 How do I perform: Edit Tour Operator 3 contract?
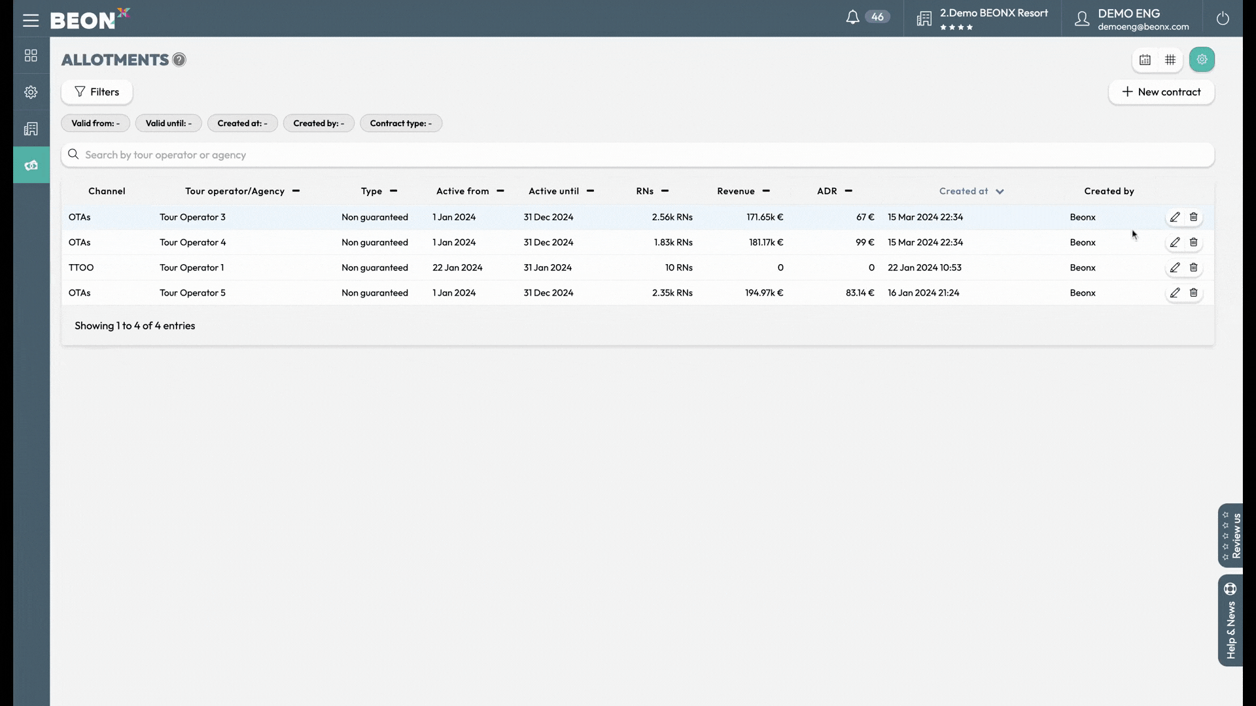coord(1175,217)
